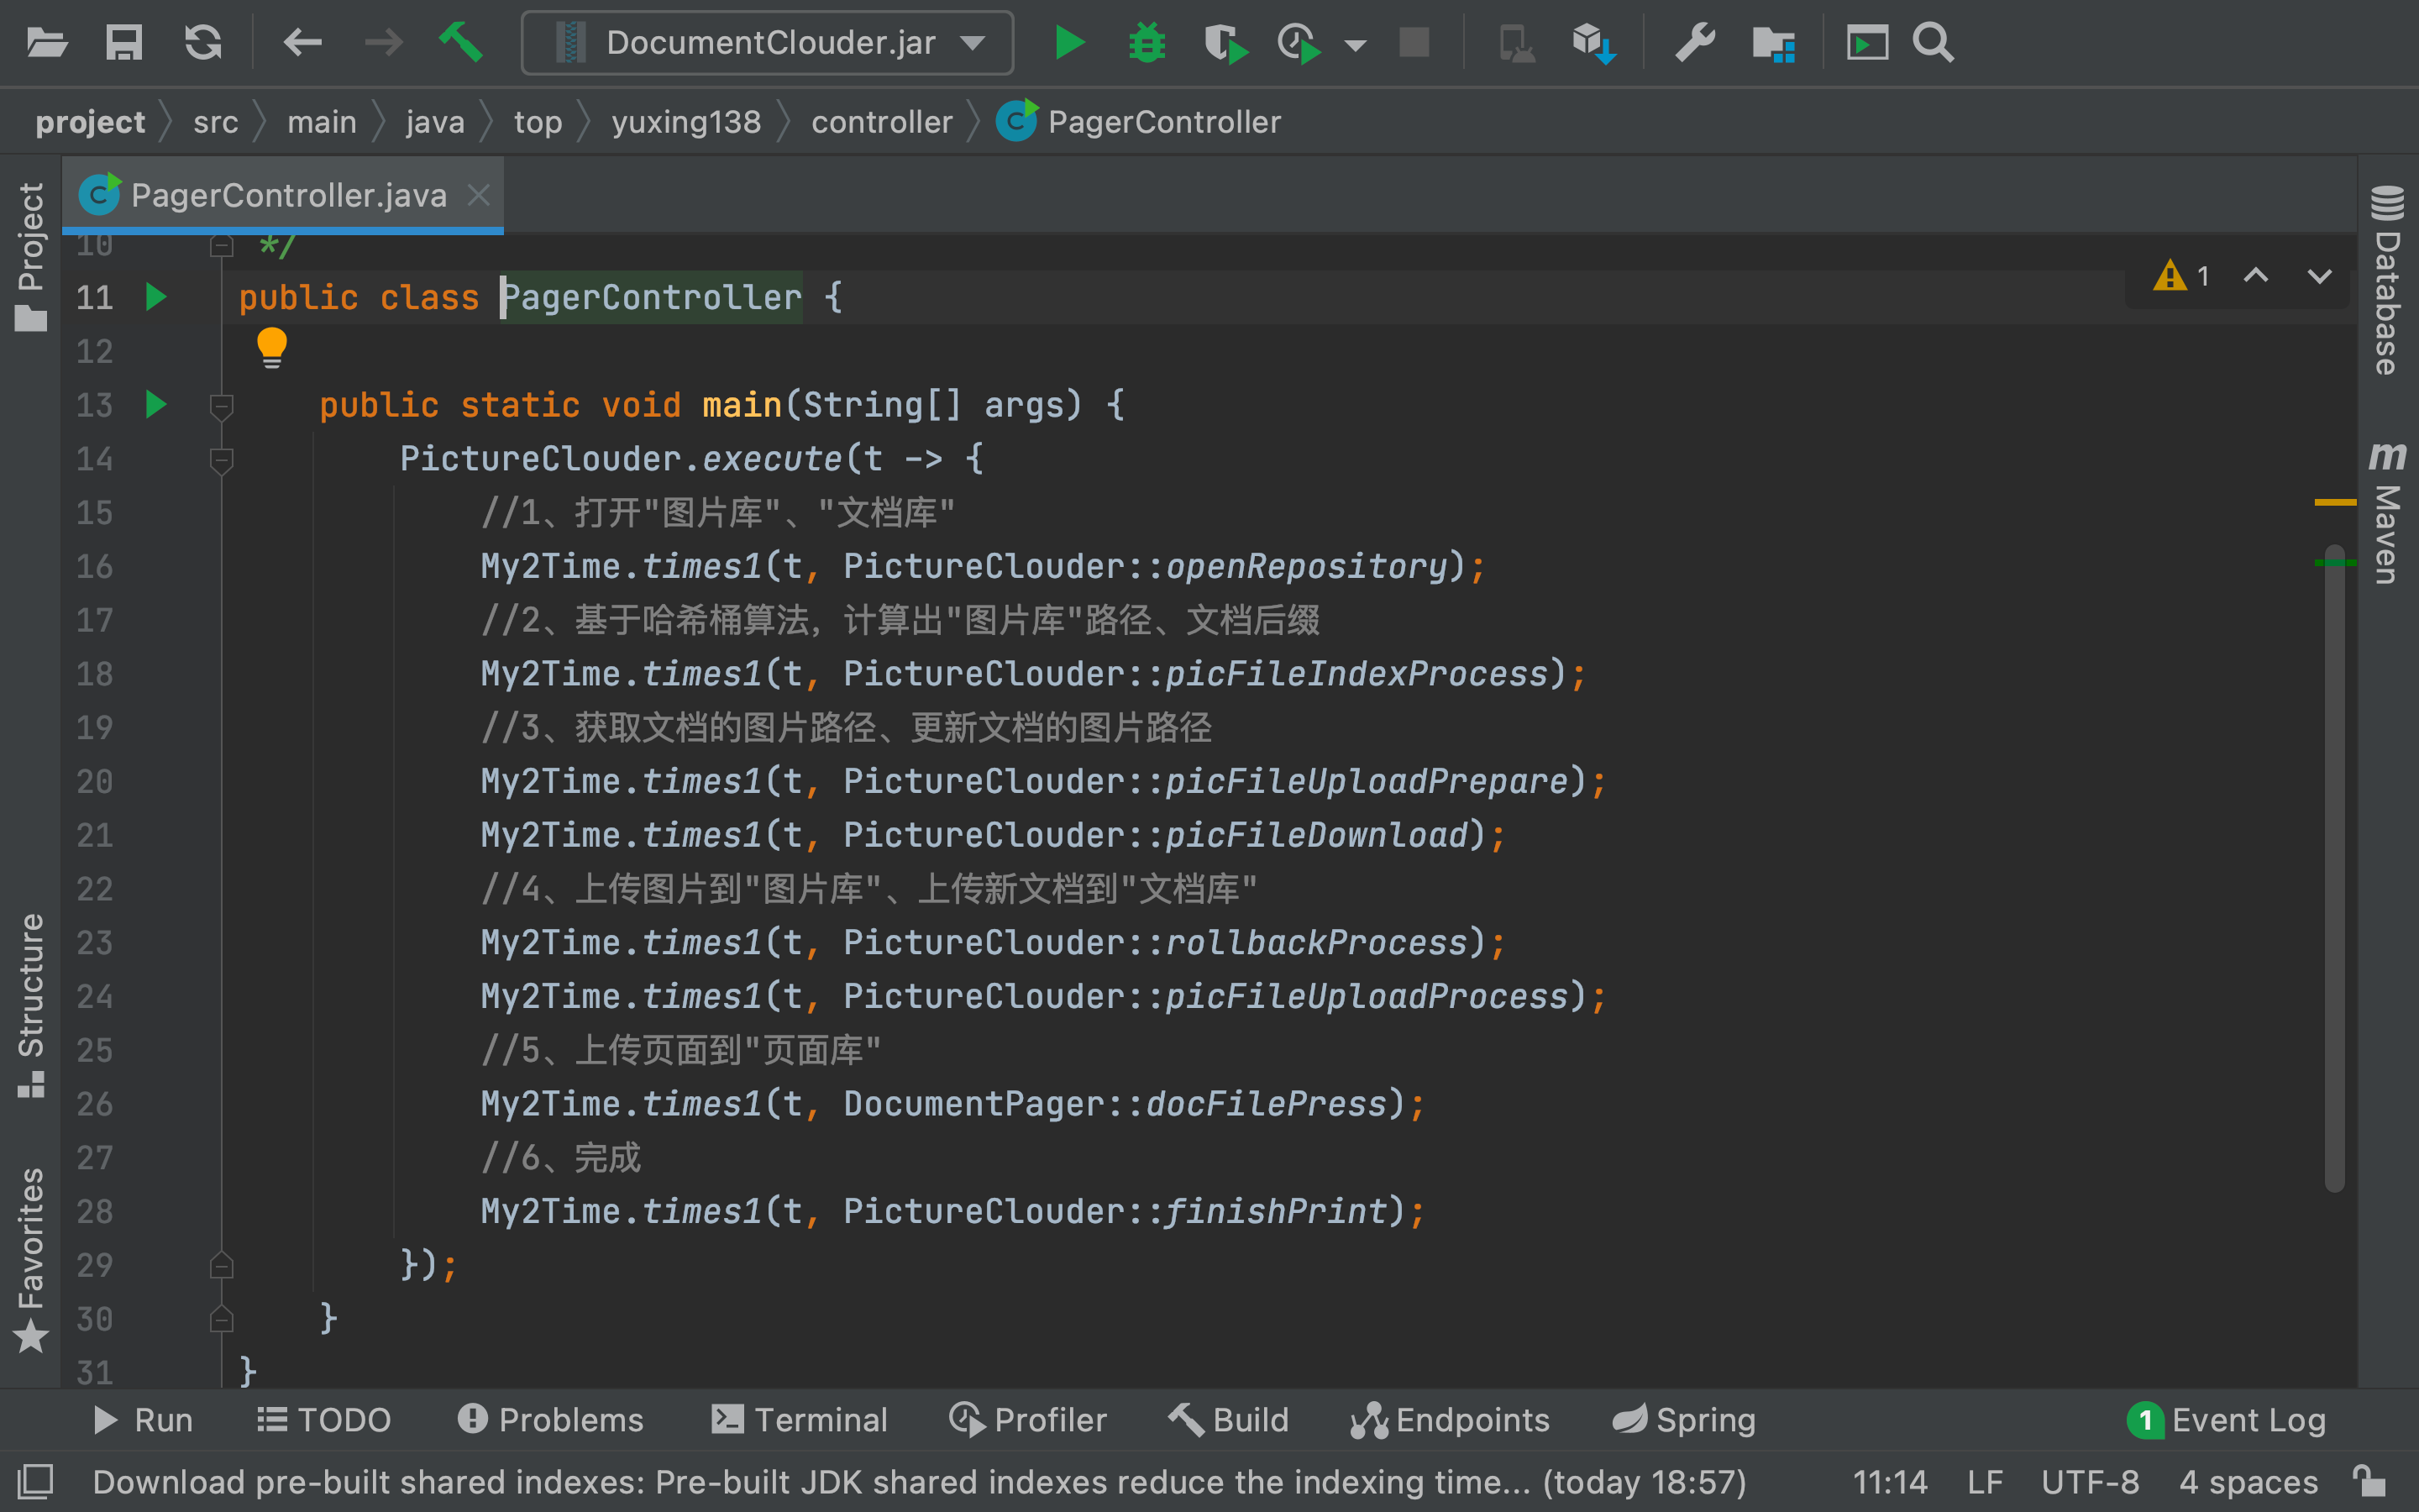Click the editor vertical scrollbar
Image resolution: width=2419 pixels, height=1512 pixels.
(x=2335, y=868)
